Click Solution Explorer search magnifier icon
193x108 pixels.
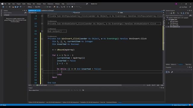pos(190,16)
